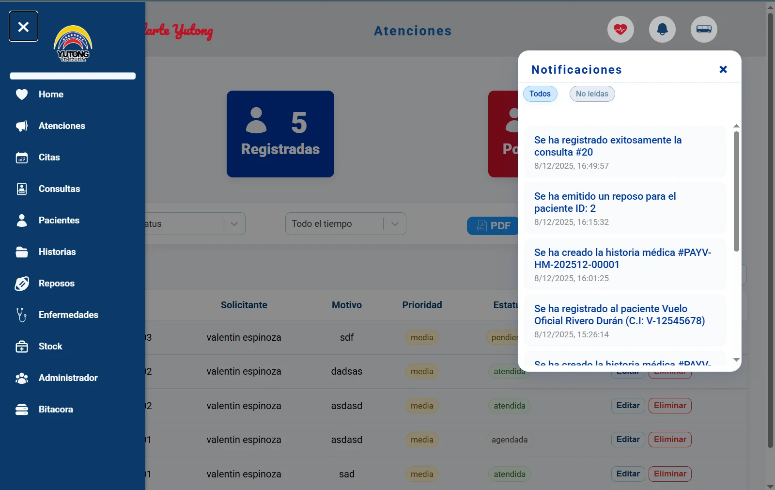The image size is (775, 490).
Task: Open notification about paciente Vuelo Oficial Rivero
Action: pyautogui.click(x=625, y=320)
